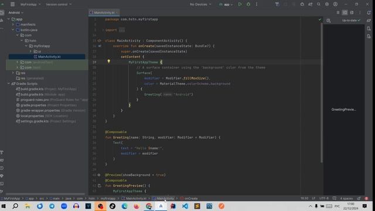Open the editor tab options three-dot menu

click(x=360, y=12)
